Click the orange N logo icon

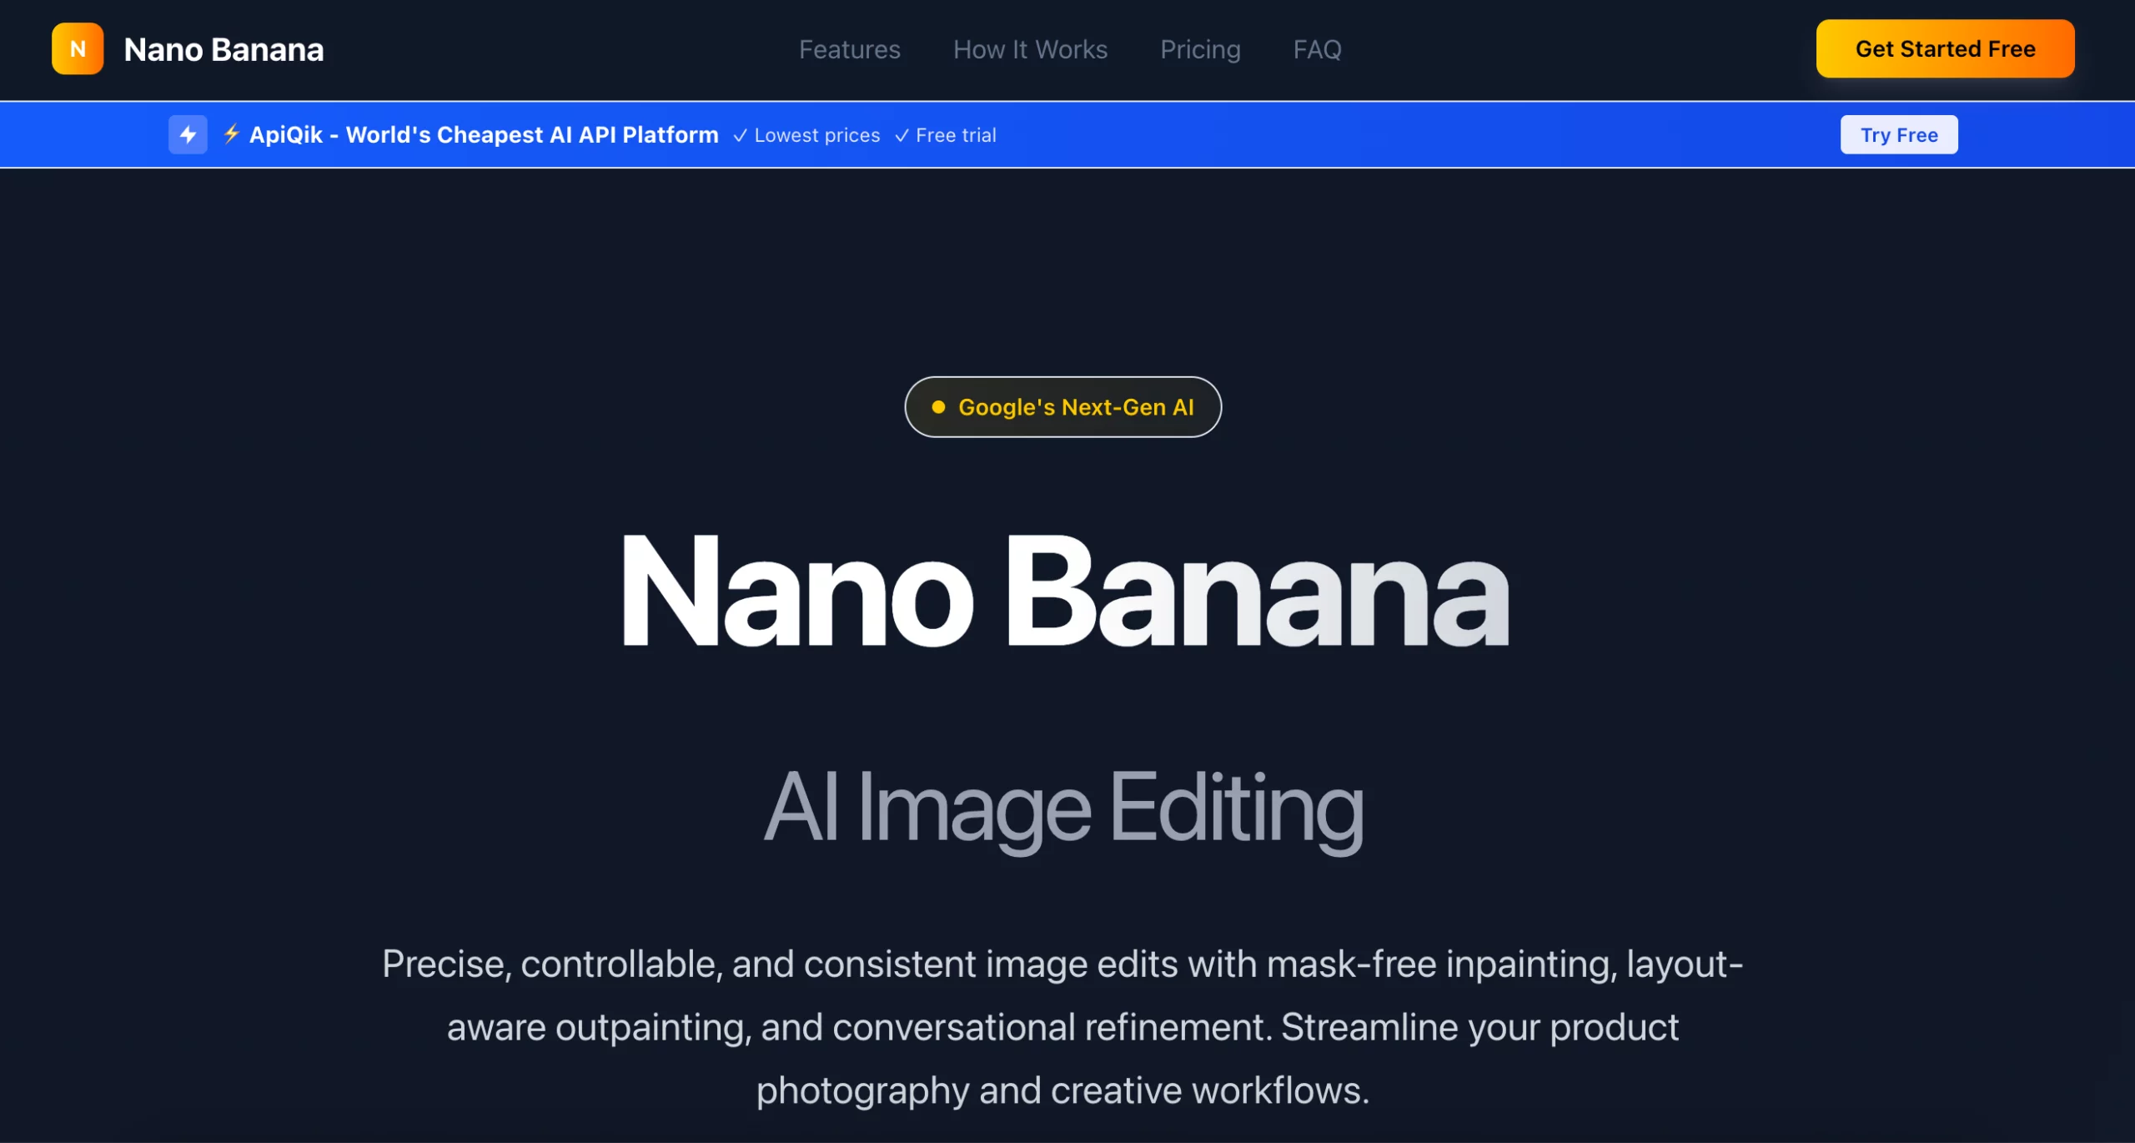78,49
